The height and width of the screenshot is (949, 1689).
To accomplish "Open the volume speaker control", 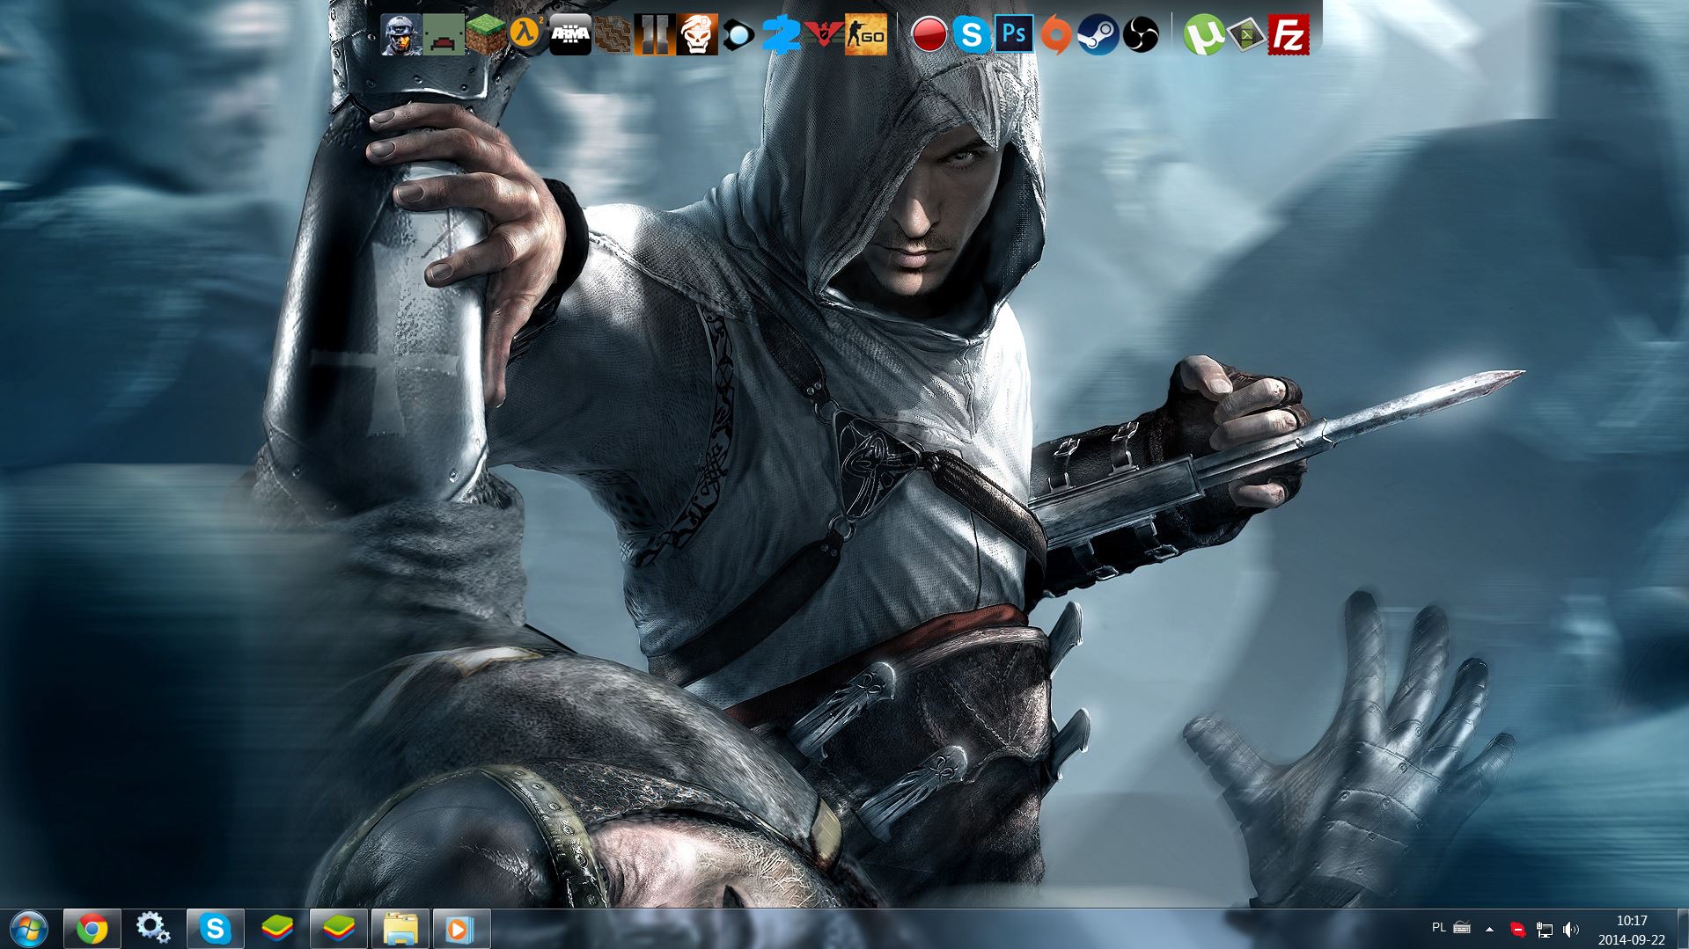I will click(1570, 929).
